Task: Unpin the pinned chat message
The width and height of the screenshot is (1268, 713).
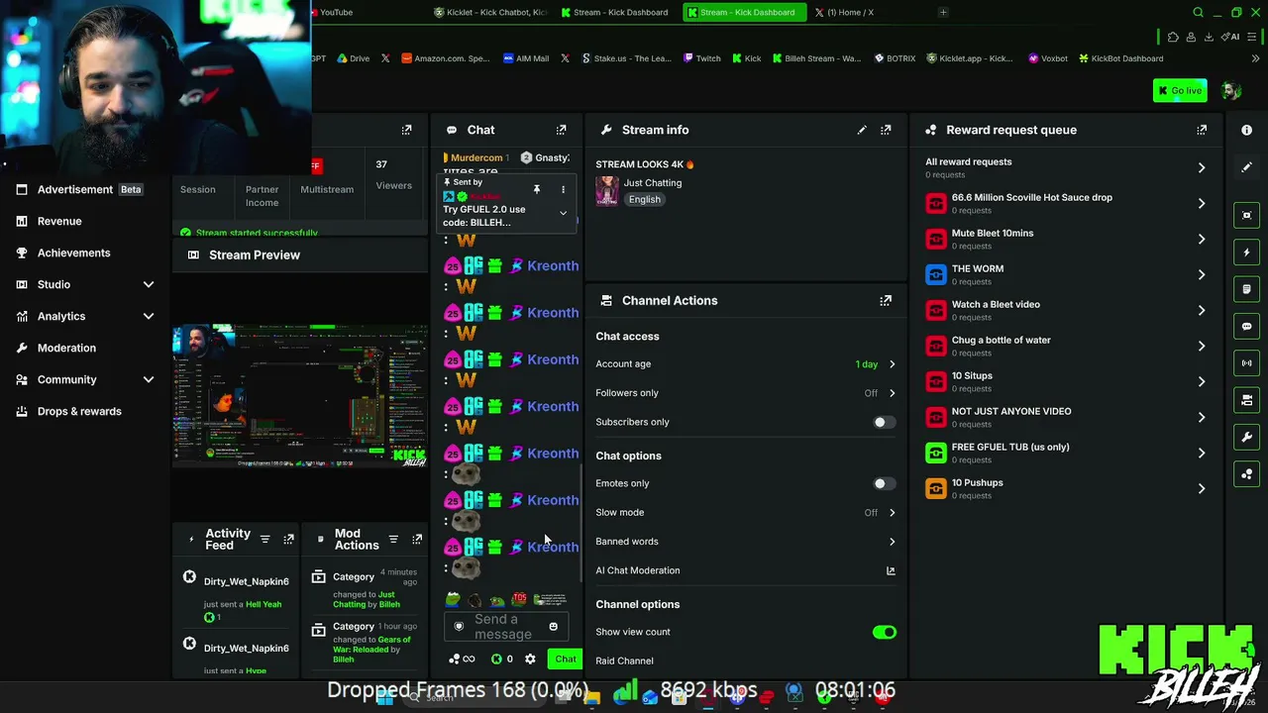Action: point(537,189)
